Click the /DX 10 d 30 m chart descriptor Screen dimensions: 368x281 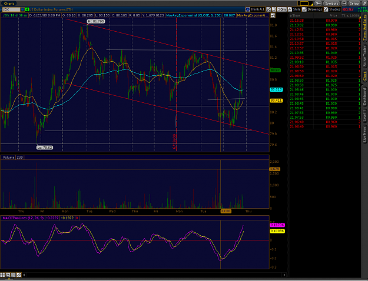15,15
